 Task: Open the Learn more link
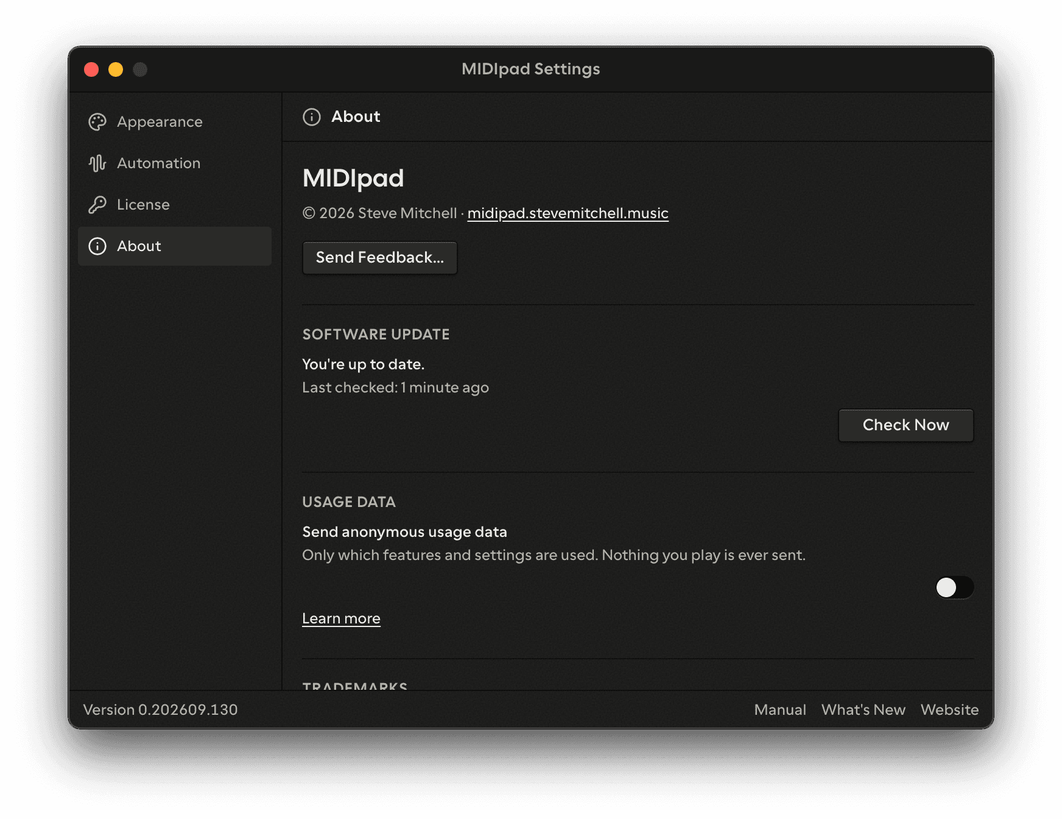pyautogui.click(x=341, y=619)
